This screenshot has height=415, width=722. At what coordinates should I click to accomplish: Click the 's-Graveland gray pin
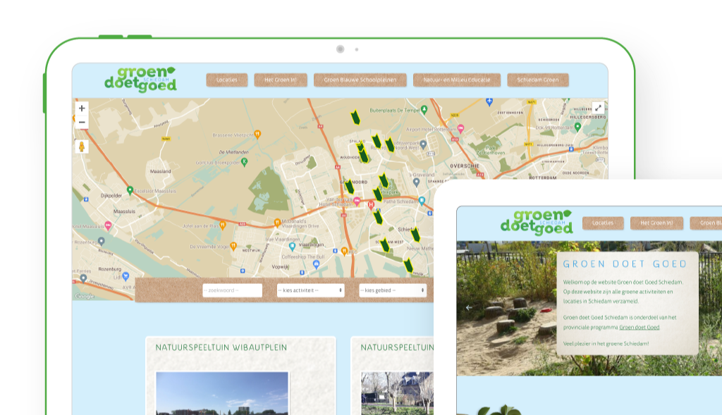click(x=417, y=182)
